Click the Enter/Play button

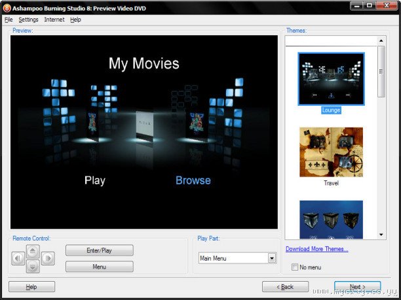[99, 250]
